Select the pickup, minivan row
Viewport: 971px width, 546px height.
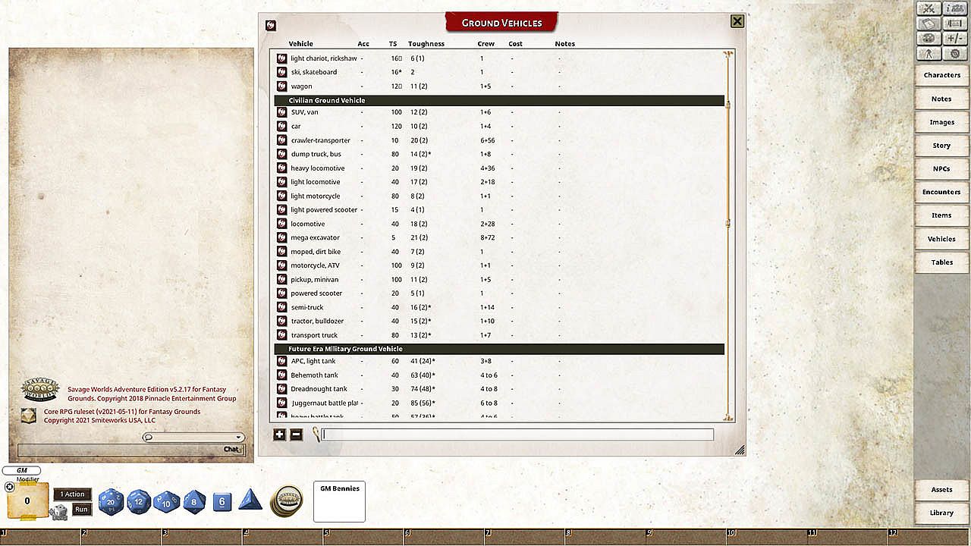(499, 279)
